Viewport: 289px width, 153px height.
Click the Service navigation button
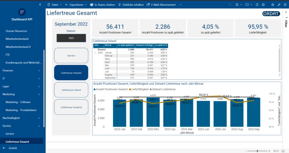[71, 56]
